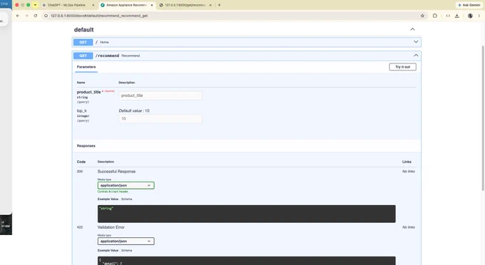Open the profile avatar menu
485x265 pixels.
point(470,16)
